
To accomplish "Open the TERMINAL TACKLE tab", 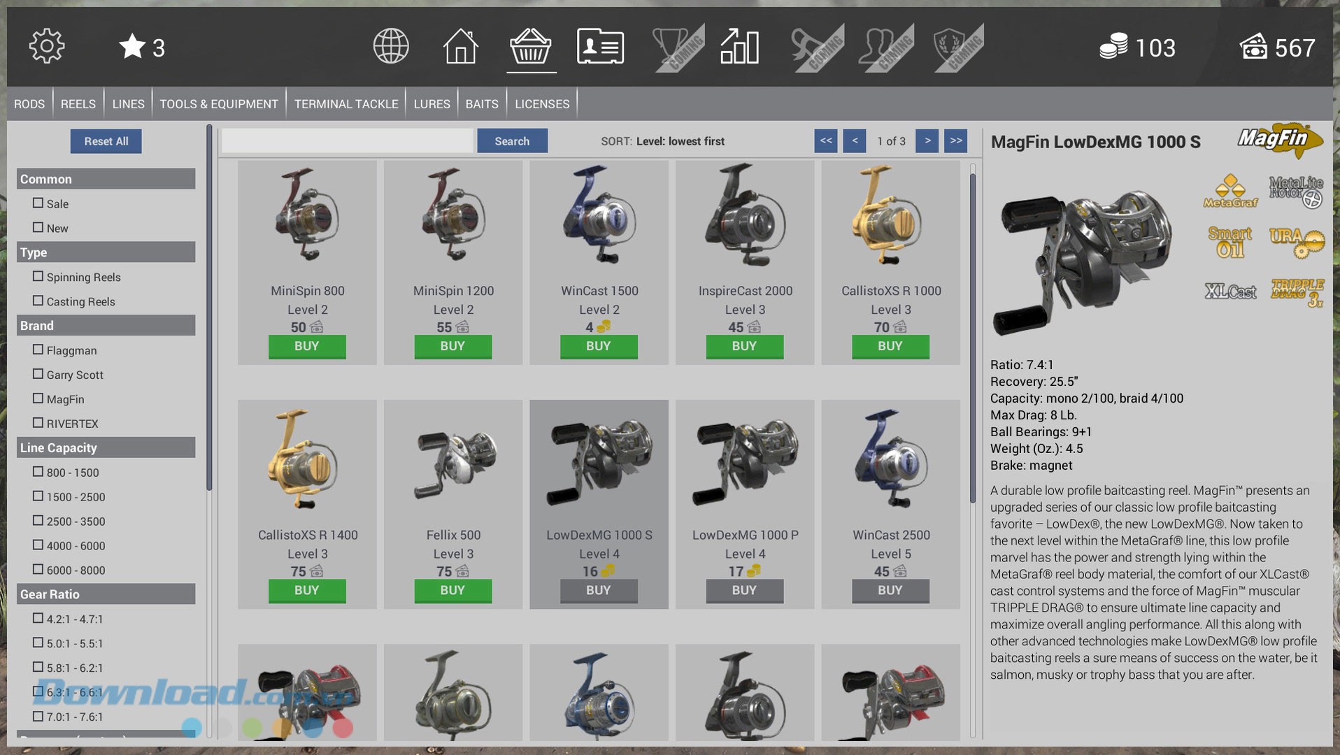I will point(345,104).
